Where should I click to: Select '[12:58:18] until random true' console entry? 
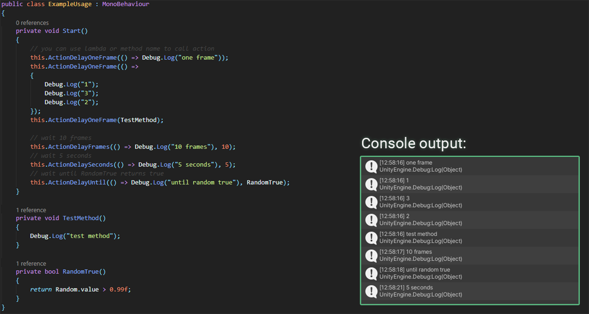[470, 274]
